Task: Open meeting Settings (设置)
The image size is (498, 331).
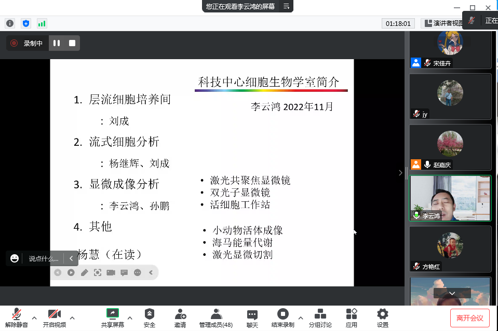Action: [383, 318]
